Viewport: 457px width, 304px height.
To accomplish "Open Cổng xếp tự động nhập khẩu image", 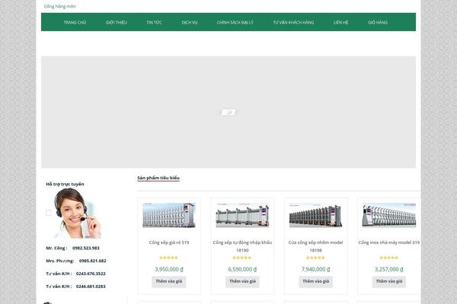I will click(242, 215).
